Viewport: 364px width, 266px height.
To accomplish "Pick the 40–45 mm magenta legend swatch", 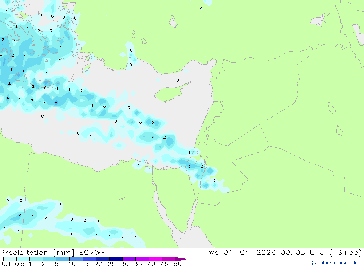I will pos(155,259).
